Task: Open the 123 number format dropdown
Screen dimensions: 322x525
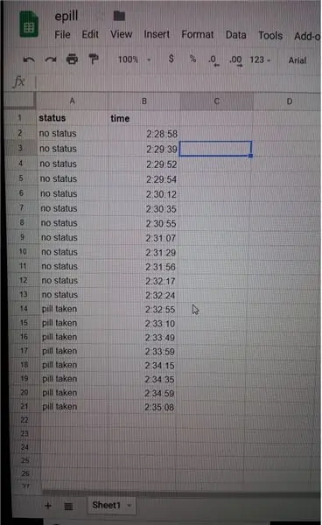Action: (260, 59)
